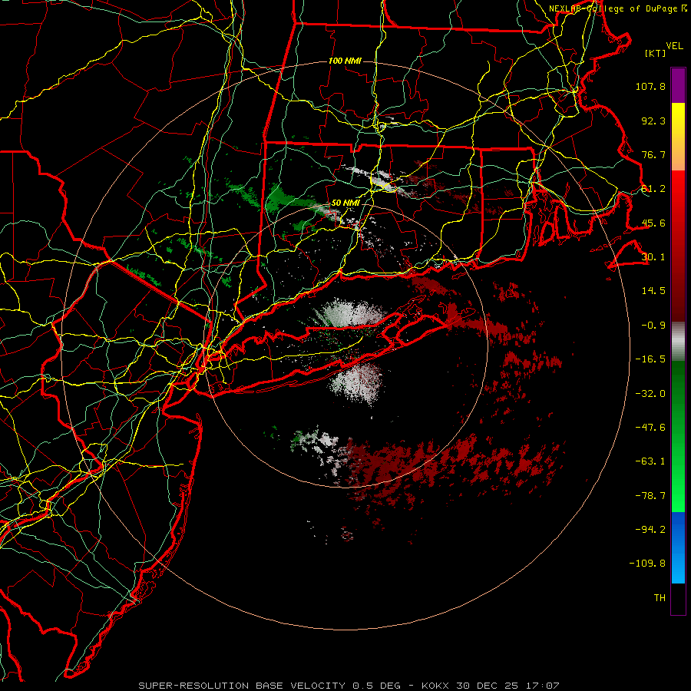Click the NEXLAB College of DuPage credit text
This screenshot has height=691, width=691.
click(617, 8)
